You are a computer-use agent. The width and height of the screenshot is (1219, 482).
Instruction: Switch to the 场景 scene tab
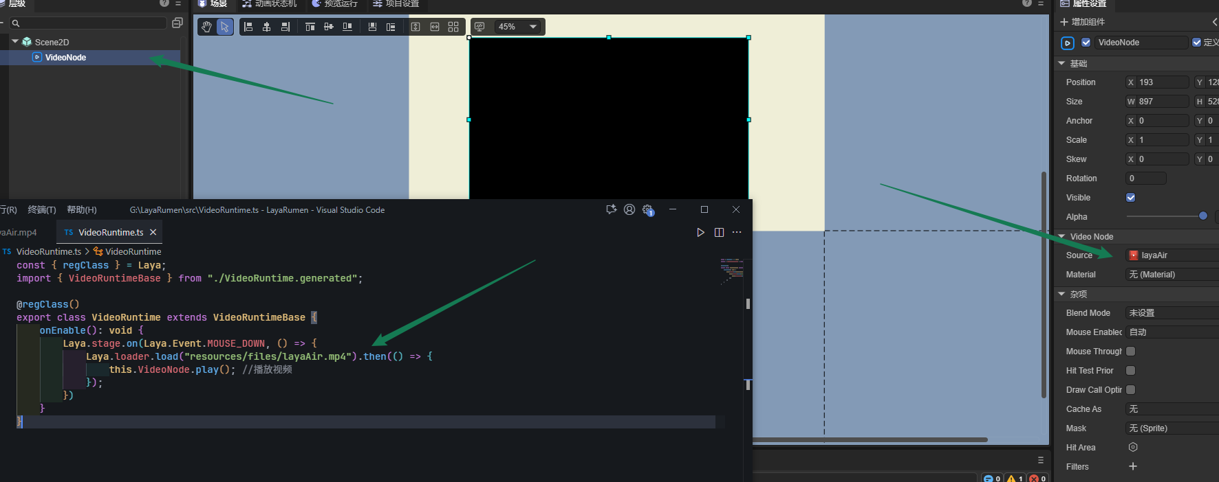pos(213,3)
